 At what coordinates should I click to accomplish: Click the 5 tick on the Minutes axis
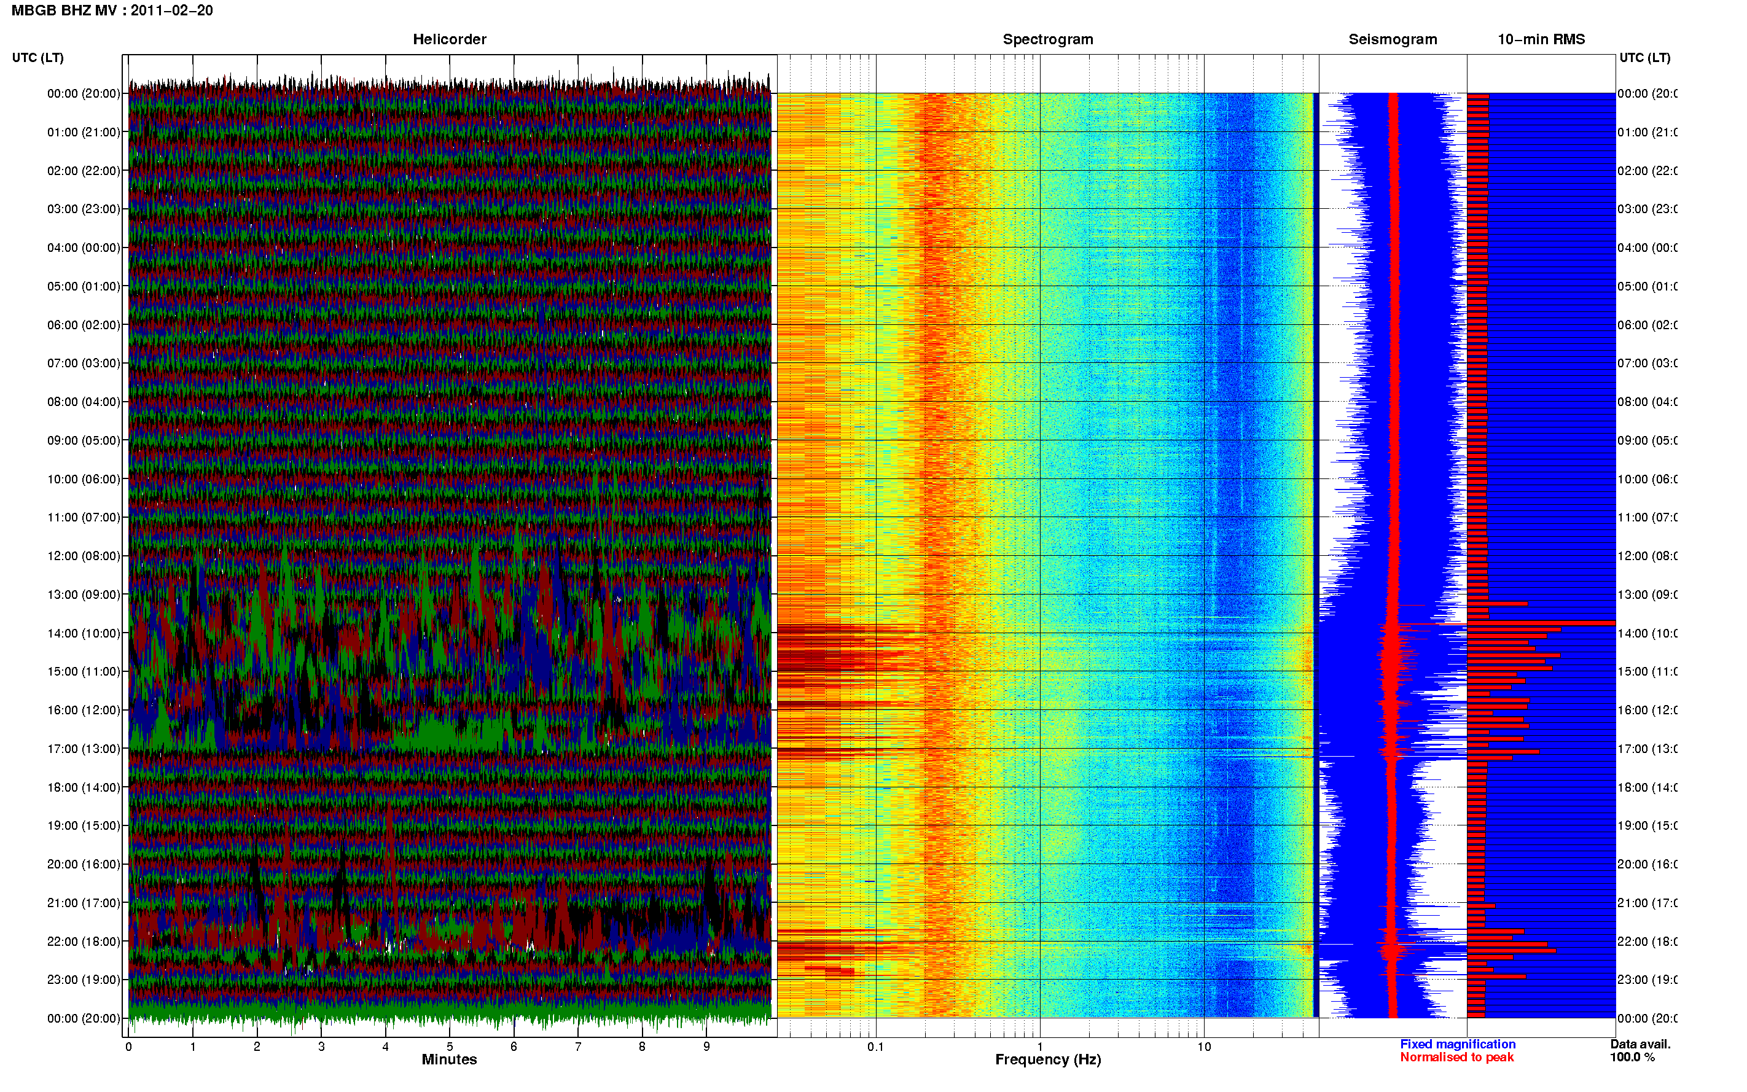(450, 1047)
